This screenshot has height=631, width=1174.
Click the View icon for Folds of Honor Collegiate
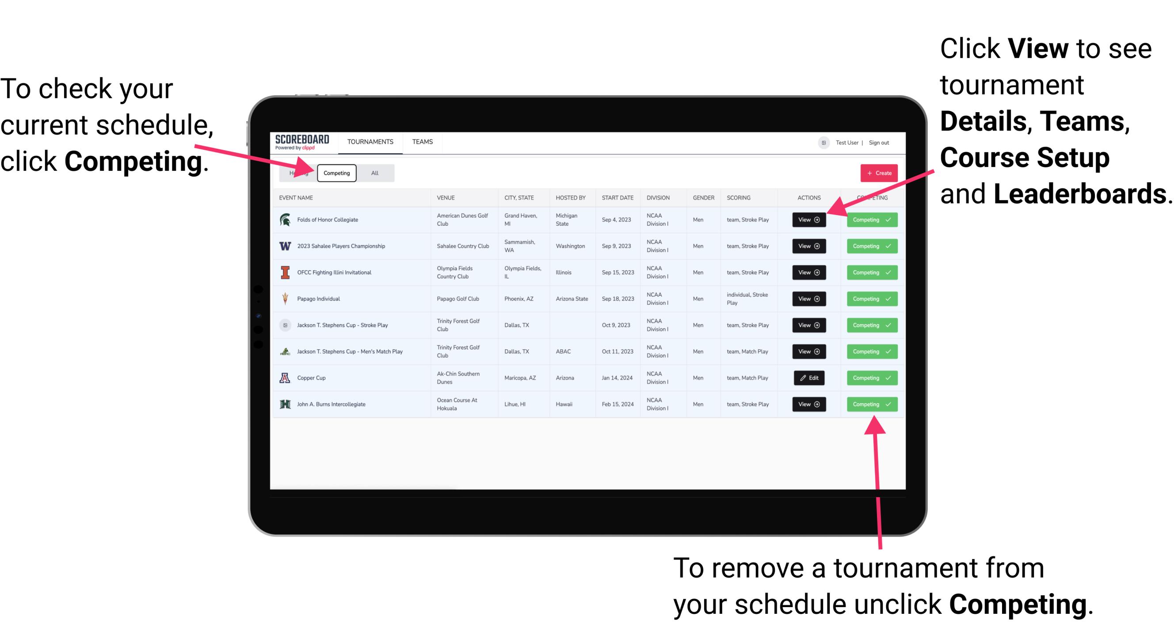(x=809, y=220)
